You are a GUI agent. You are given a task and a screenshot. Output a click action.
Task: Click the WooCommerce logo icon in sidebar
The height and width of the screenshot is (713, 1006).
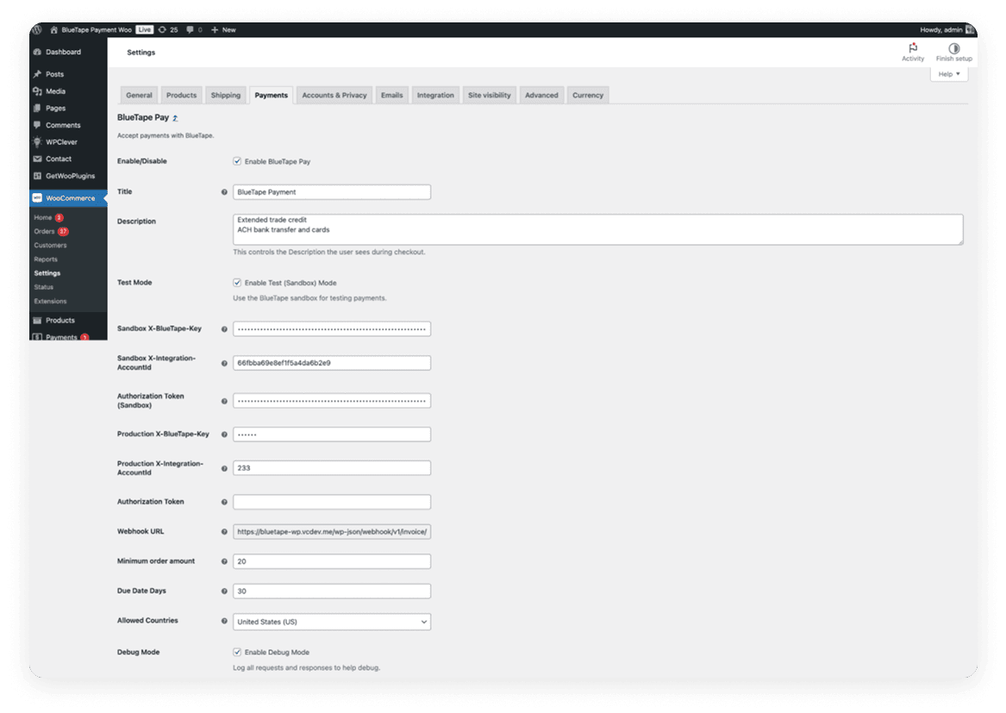click(x=37, y=198)
